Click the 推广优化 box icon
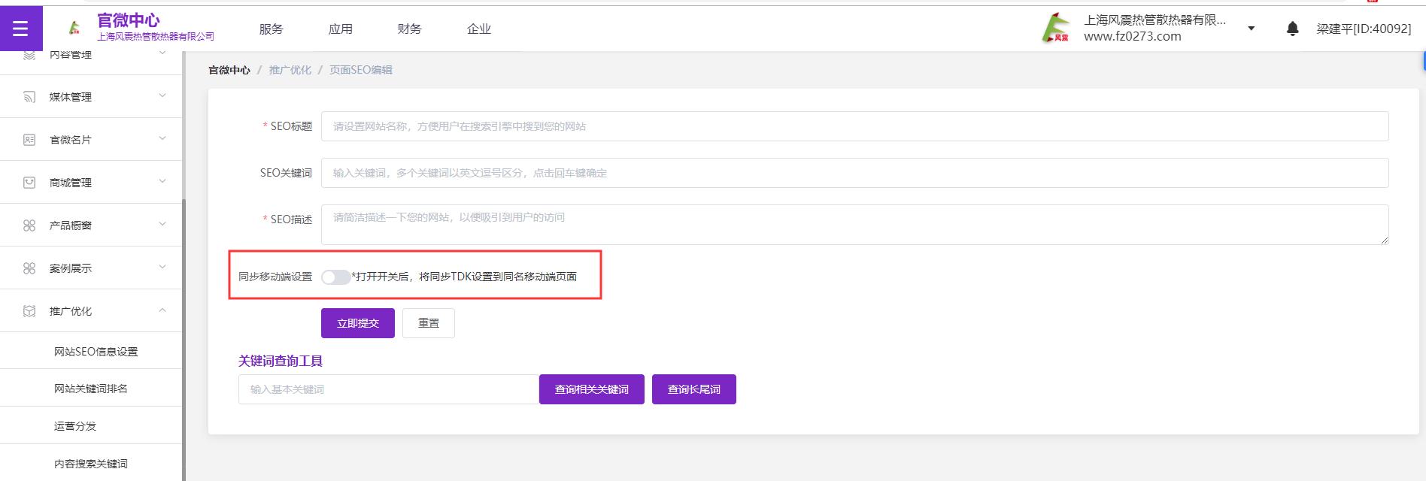Viewport: 1426px width, 481px height. coord(29,311)
